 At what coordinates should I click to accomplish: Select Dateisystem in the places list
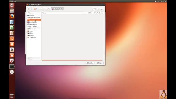[34, 24]
